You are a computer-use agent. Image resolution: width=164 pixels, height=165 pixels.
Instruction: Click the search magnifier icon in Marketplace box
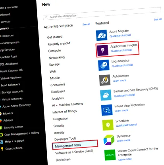[x=46, y=17]
